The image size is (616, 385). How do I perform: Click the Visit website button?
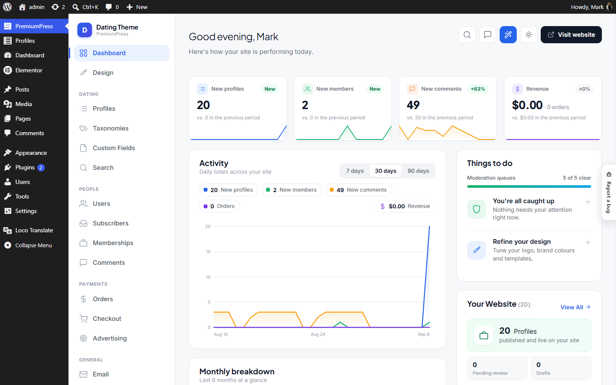pos(571,35)
